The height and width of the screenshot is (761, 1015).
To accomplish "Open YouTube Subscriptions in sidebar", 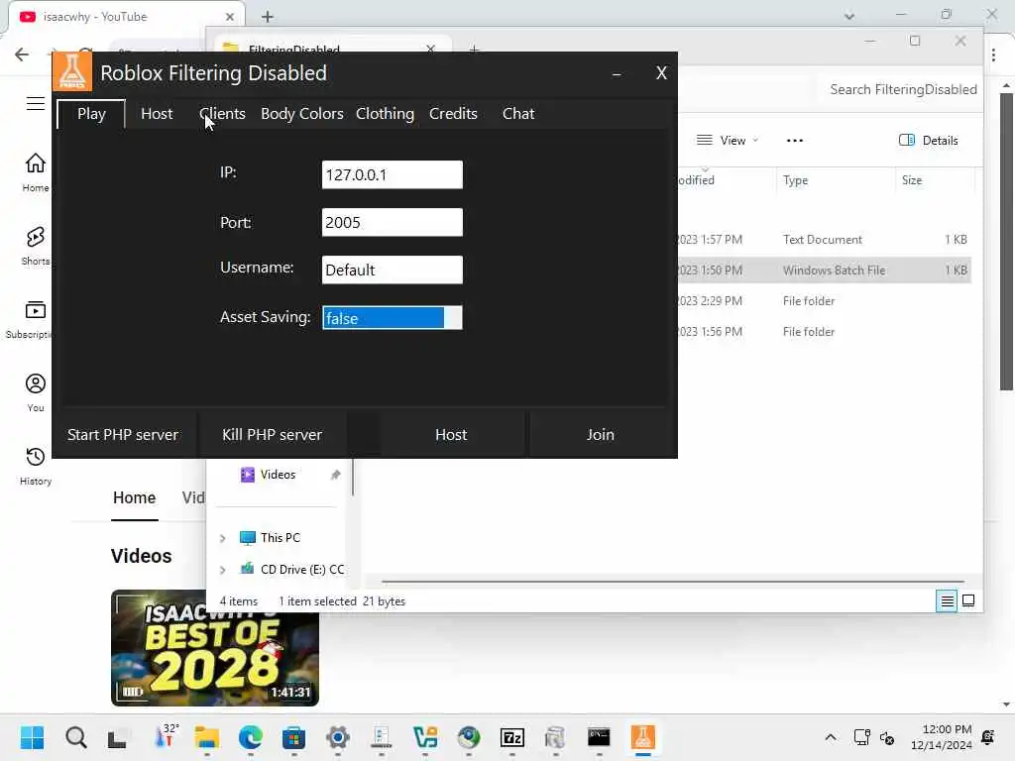I will click(29, 319).
